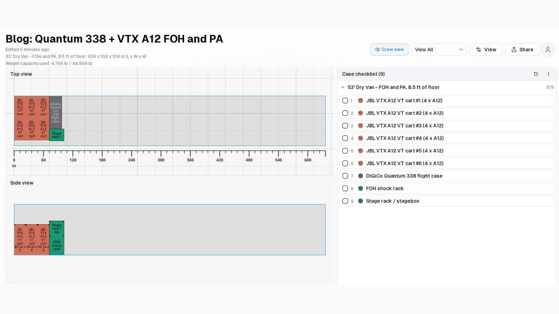
Task: Select the Stage rack block in top view
Action: click(x=56, y=135)
